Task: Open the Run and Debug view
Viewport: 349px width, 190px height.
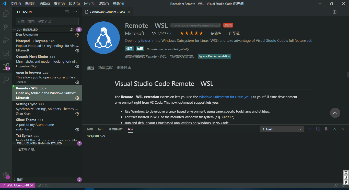Action: (6, 40)
